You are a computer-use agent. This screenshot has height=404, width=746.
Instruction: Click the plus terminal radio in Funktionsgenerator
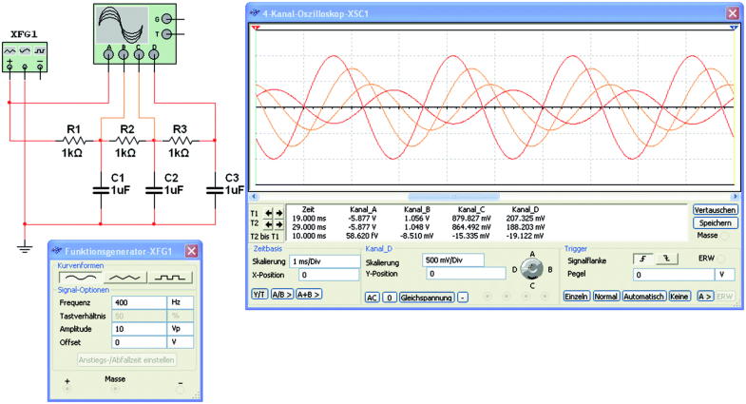tap(67, 389)
